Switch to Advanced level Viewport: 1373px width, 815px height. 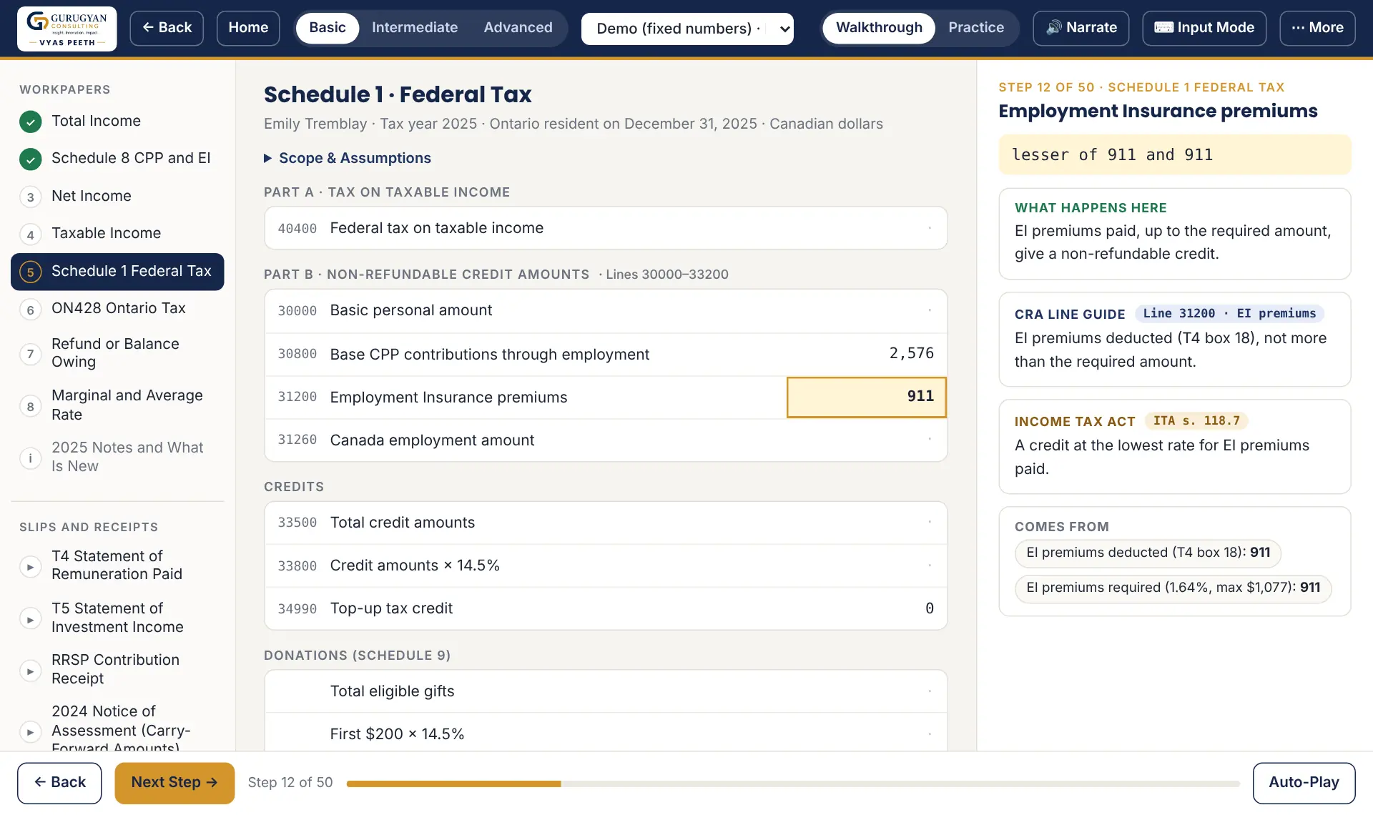(518, 28)
